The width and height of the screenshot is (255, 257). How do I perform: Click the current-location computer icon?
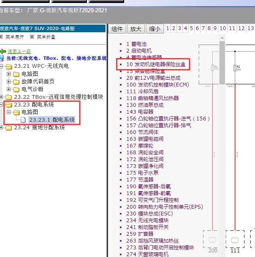2,58
